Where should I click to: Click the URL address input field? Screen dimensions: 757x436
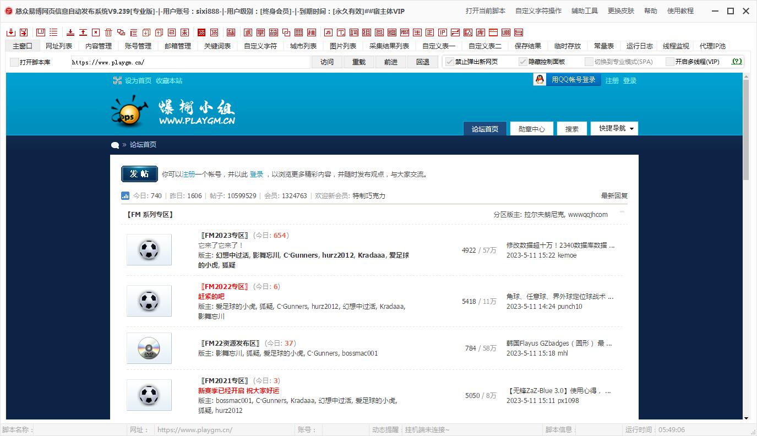[190, 62]
